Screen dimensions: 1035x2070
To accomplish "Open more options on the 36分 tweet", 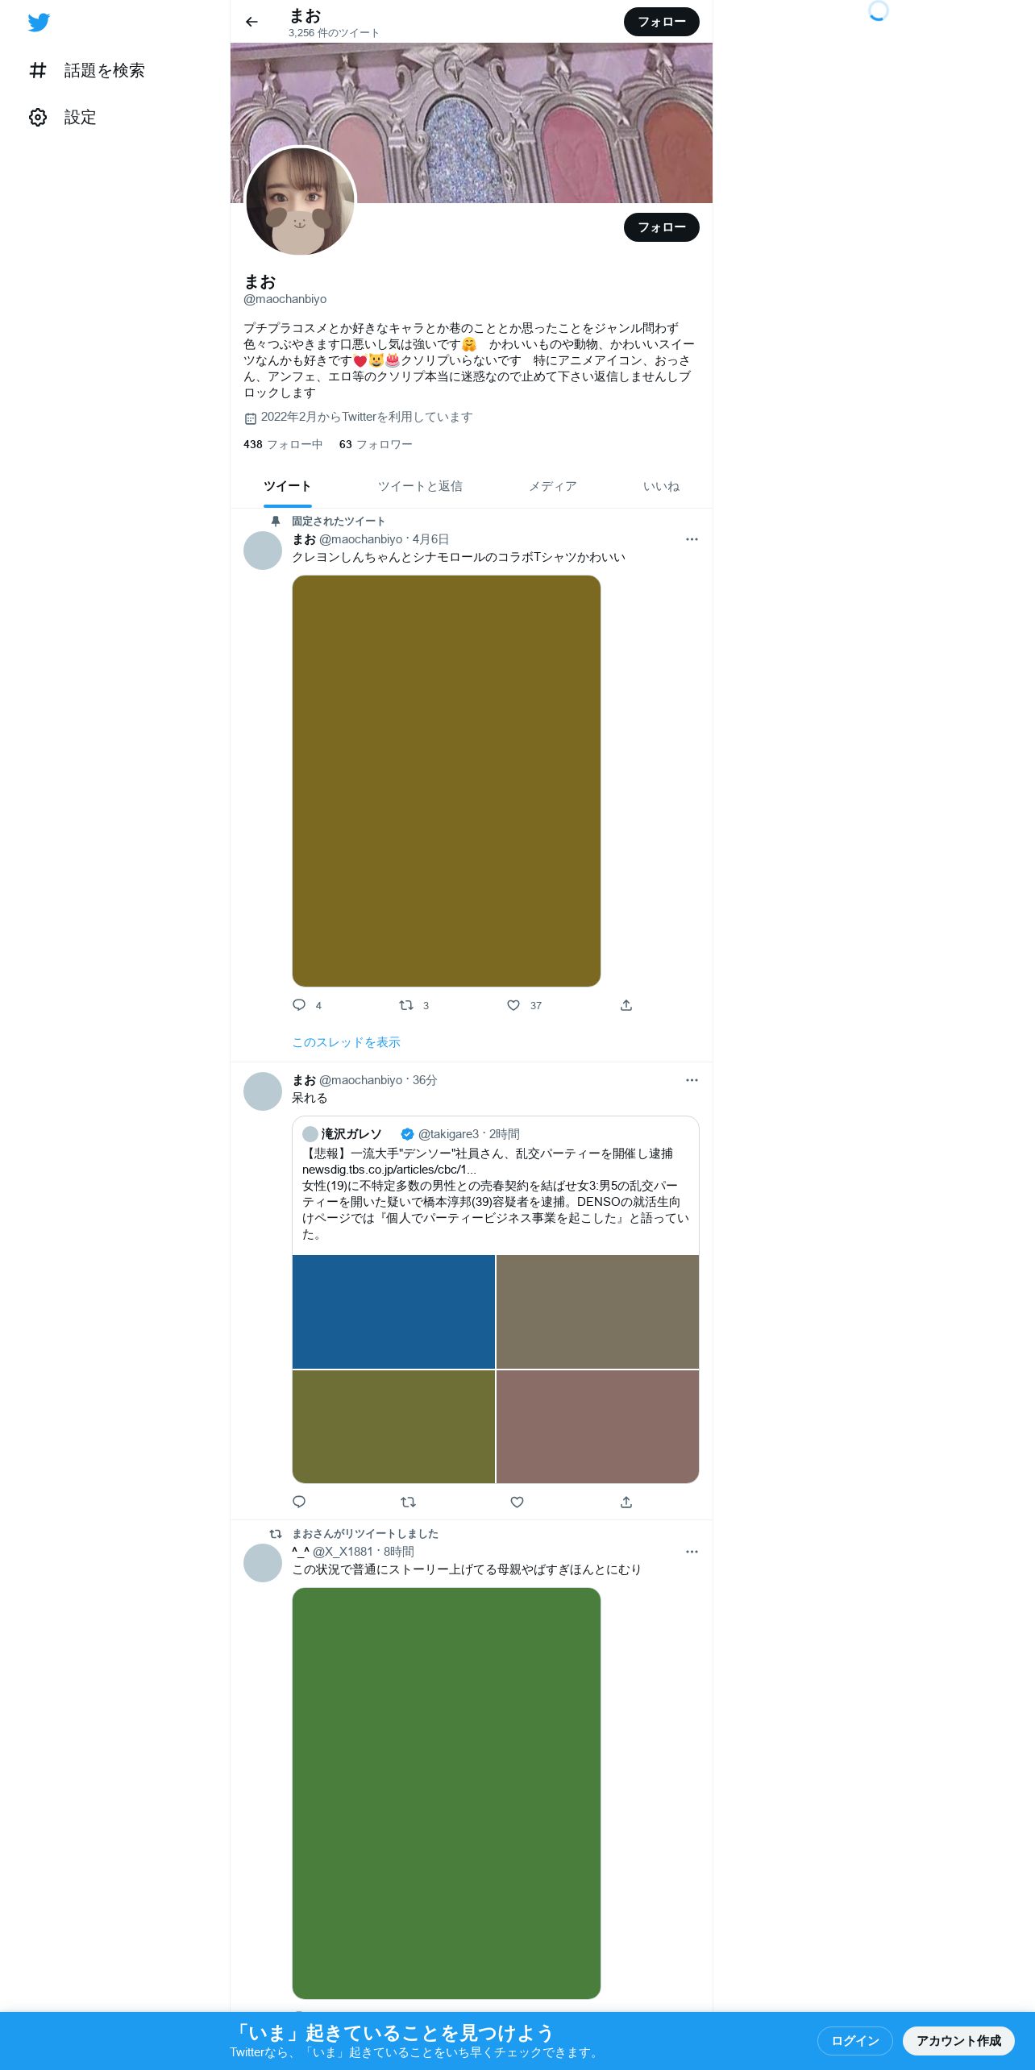I will tap(692, 1080).
